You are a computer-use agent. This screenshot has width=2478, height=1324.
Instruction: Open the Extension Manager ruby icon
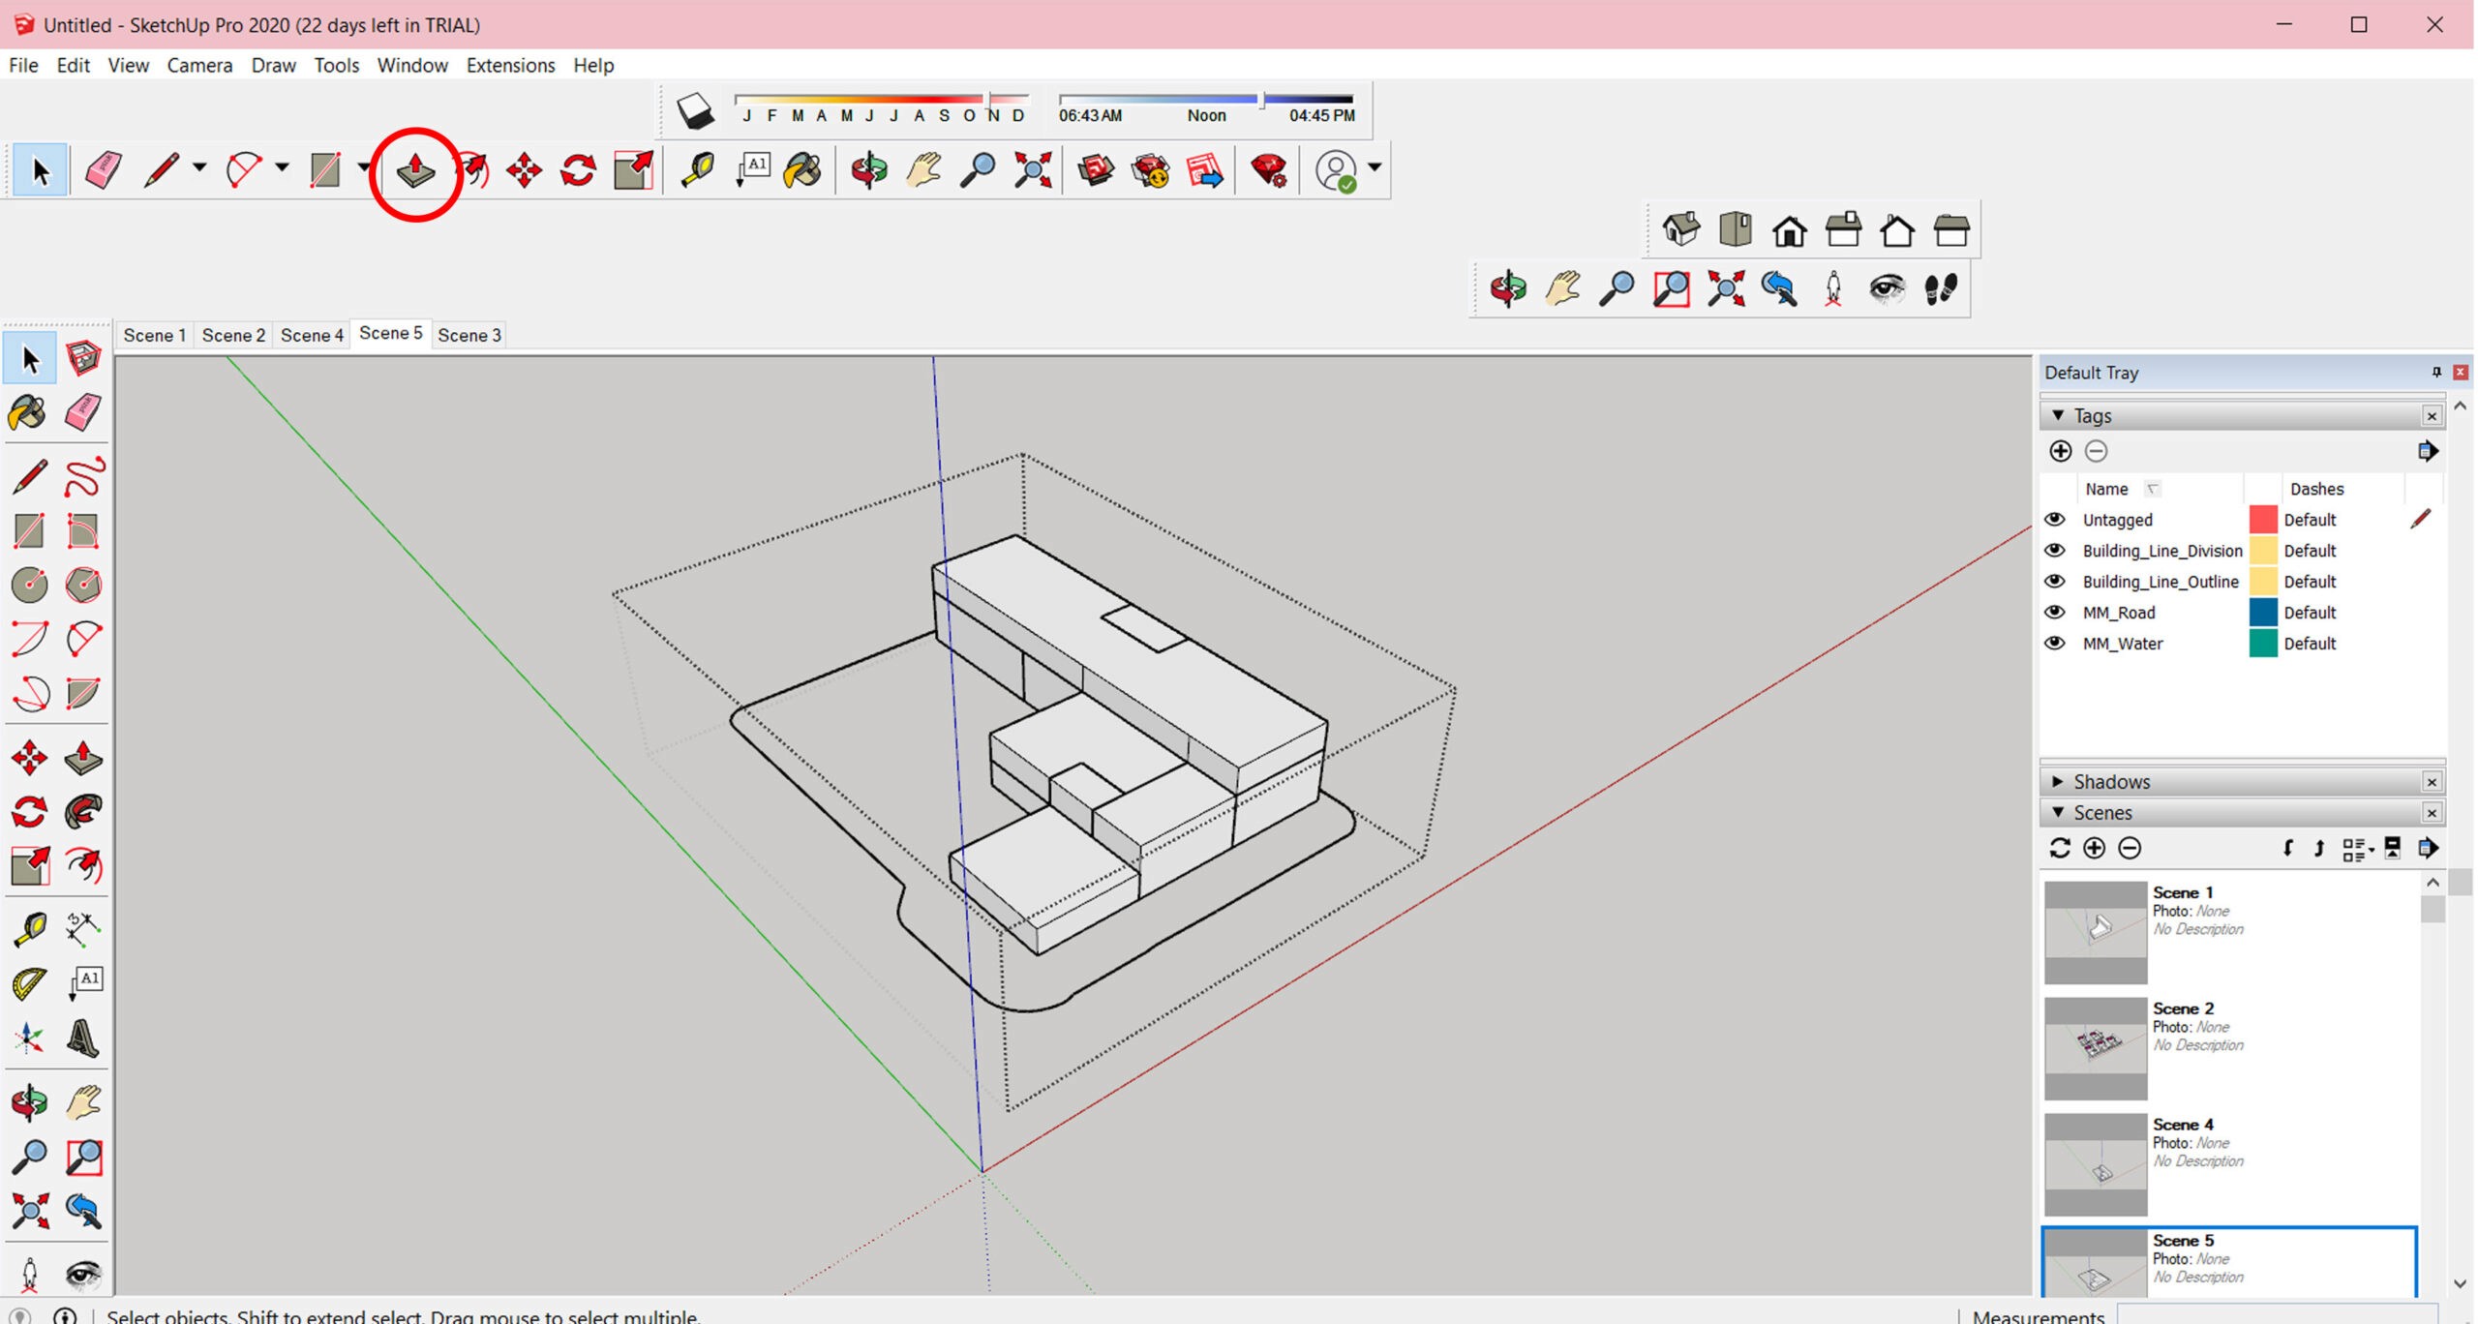[1268, 170]
